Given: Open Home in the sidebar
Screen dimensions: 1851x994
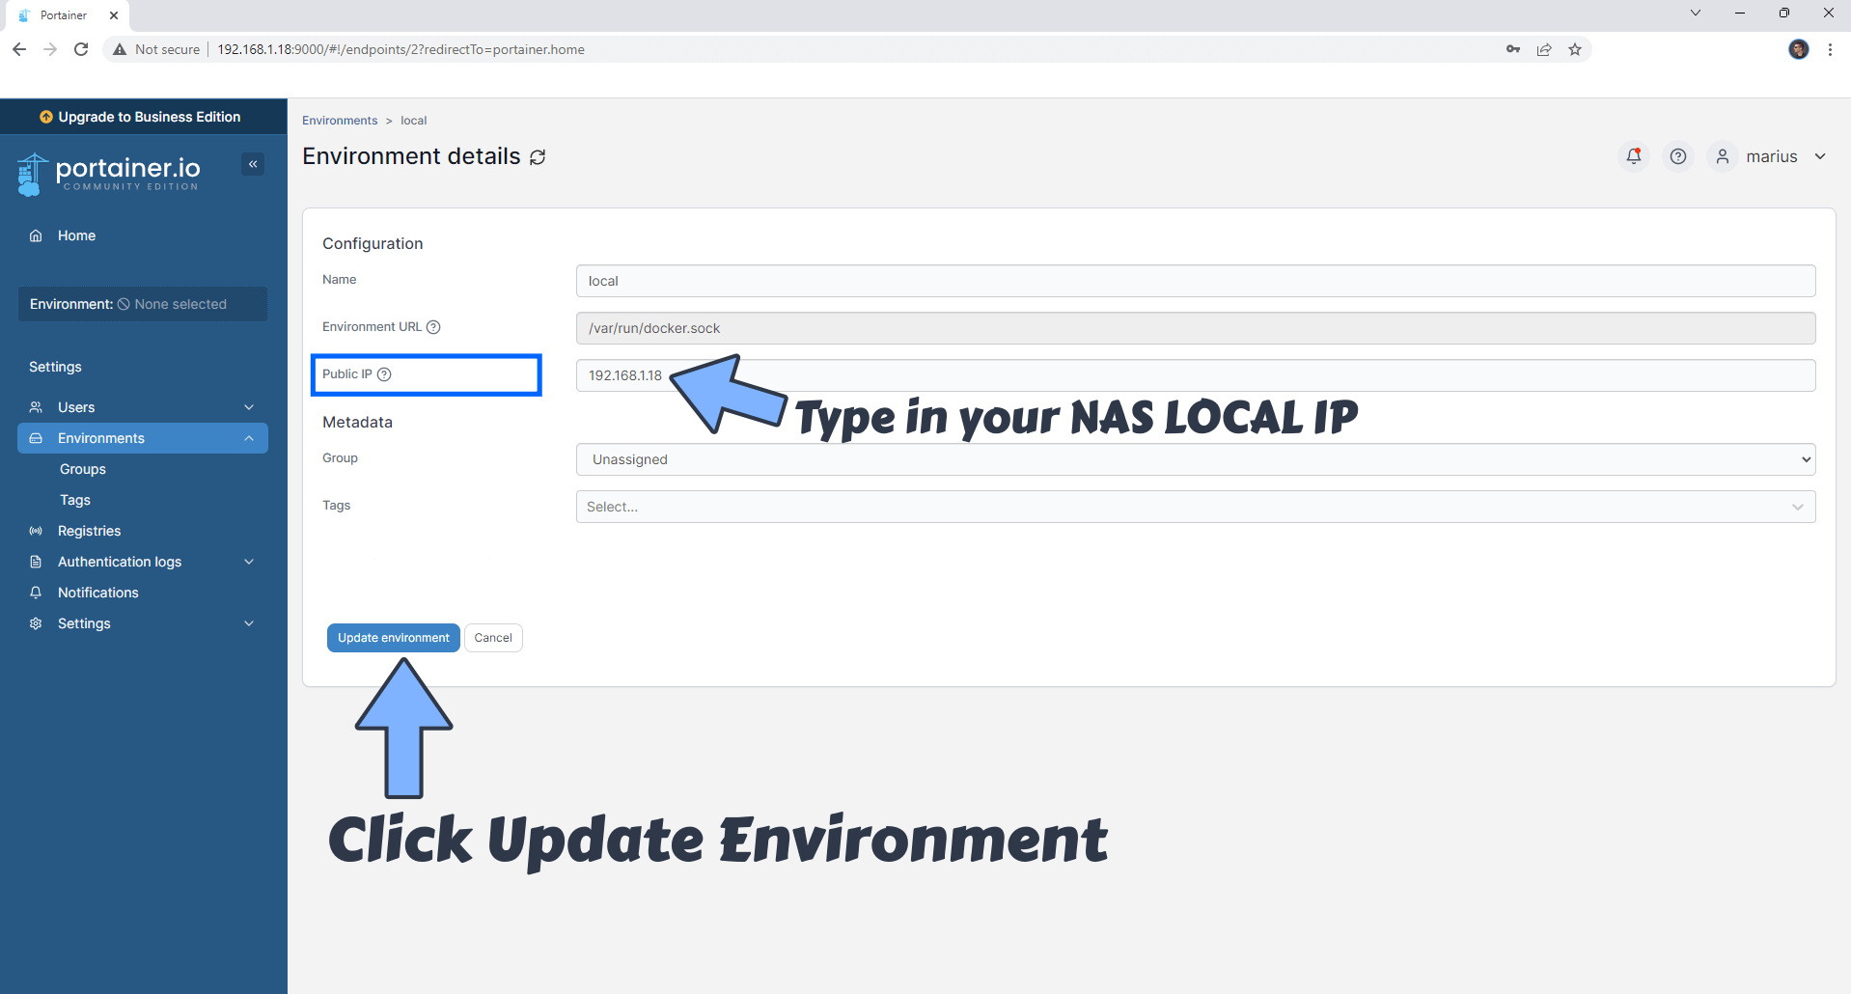Looking at the screenshot, I should tap(76, 235).
